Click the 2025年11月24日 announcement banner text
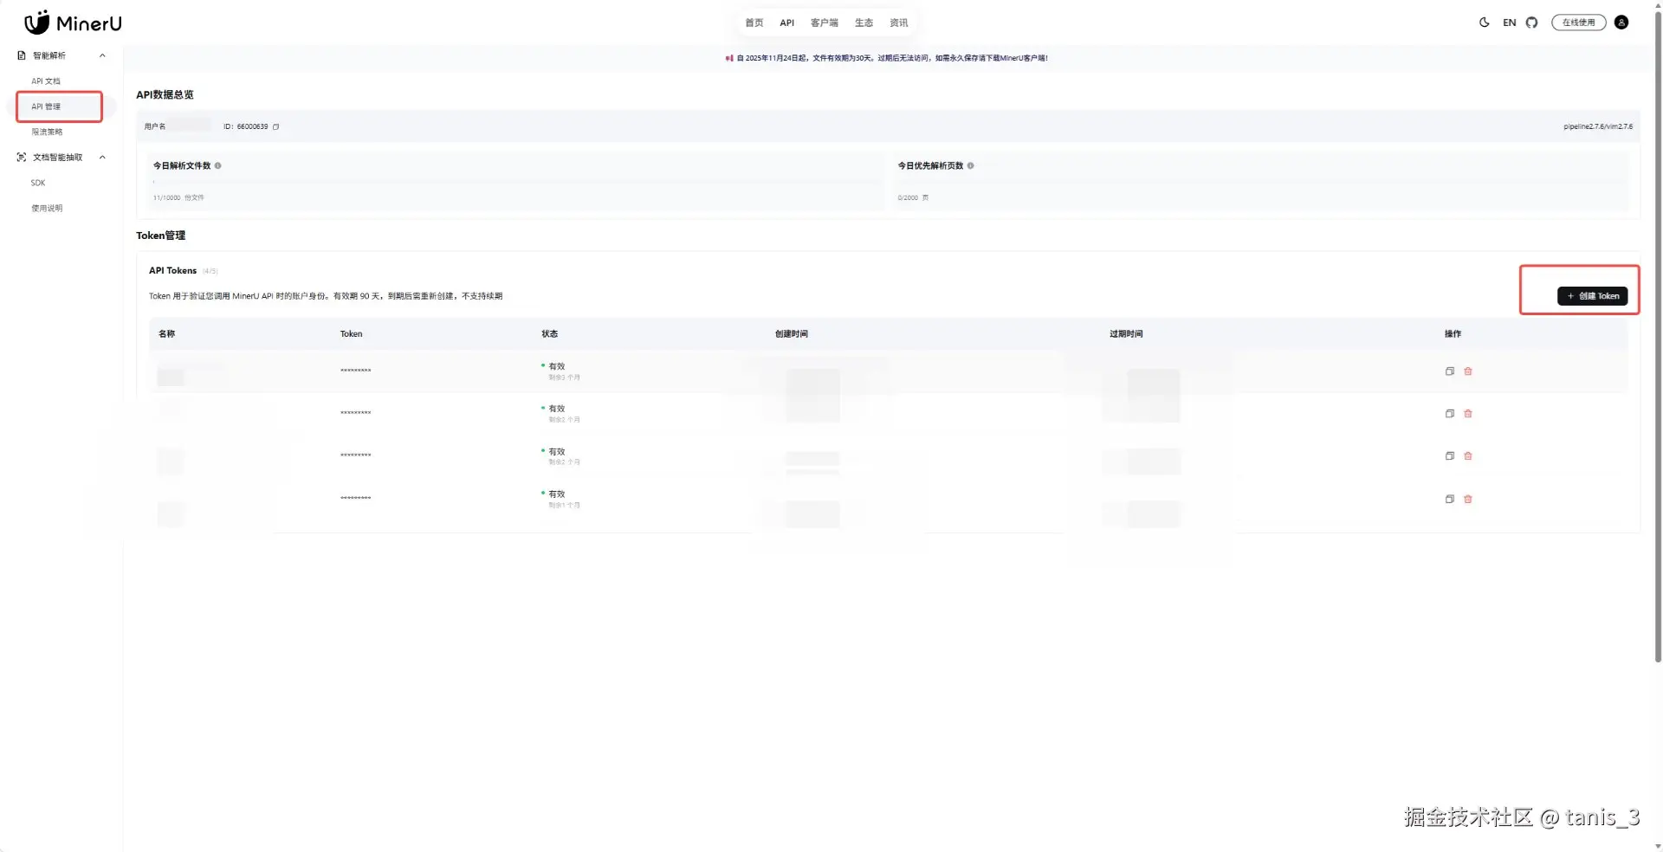Image resolution: width=1663 pixels, height=852 pixels. pyautogui.click(x=891, y=58)
